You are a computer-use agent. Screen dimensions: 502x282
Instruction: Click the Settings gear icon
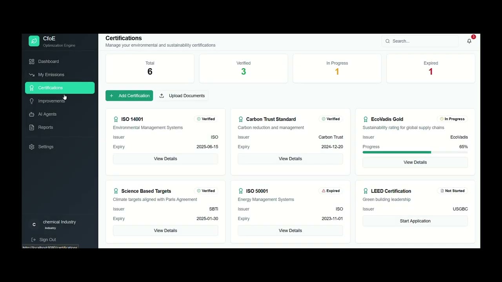coord(32,147)
